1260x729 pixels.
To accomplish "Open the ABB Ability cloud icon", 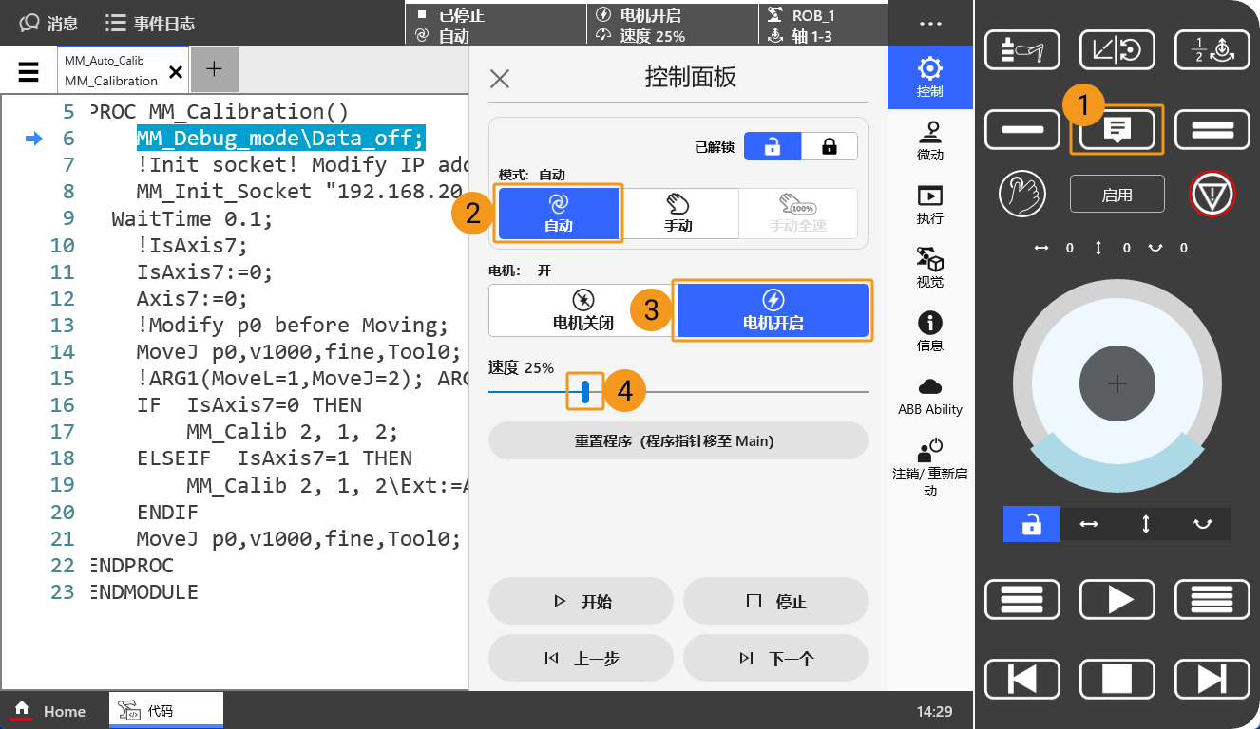I will [929, 396].
